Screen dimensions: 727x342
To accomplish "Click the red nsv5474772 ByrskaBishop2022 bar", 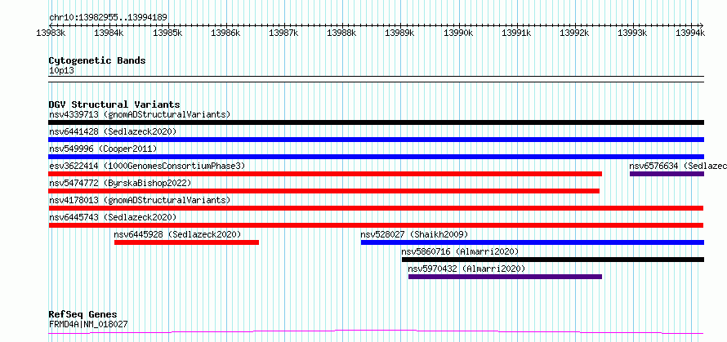I will click(324, 191).
